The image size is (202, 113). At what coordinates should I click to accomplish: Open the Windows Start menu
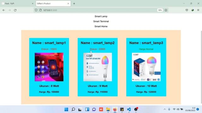[66, 110]
